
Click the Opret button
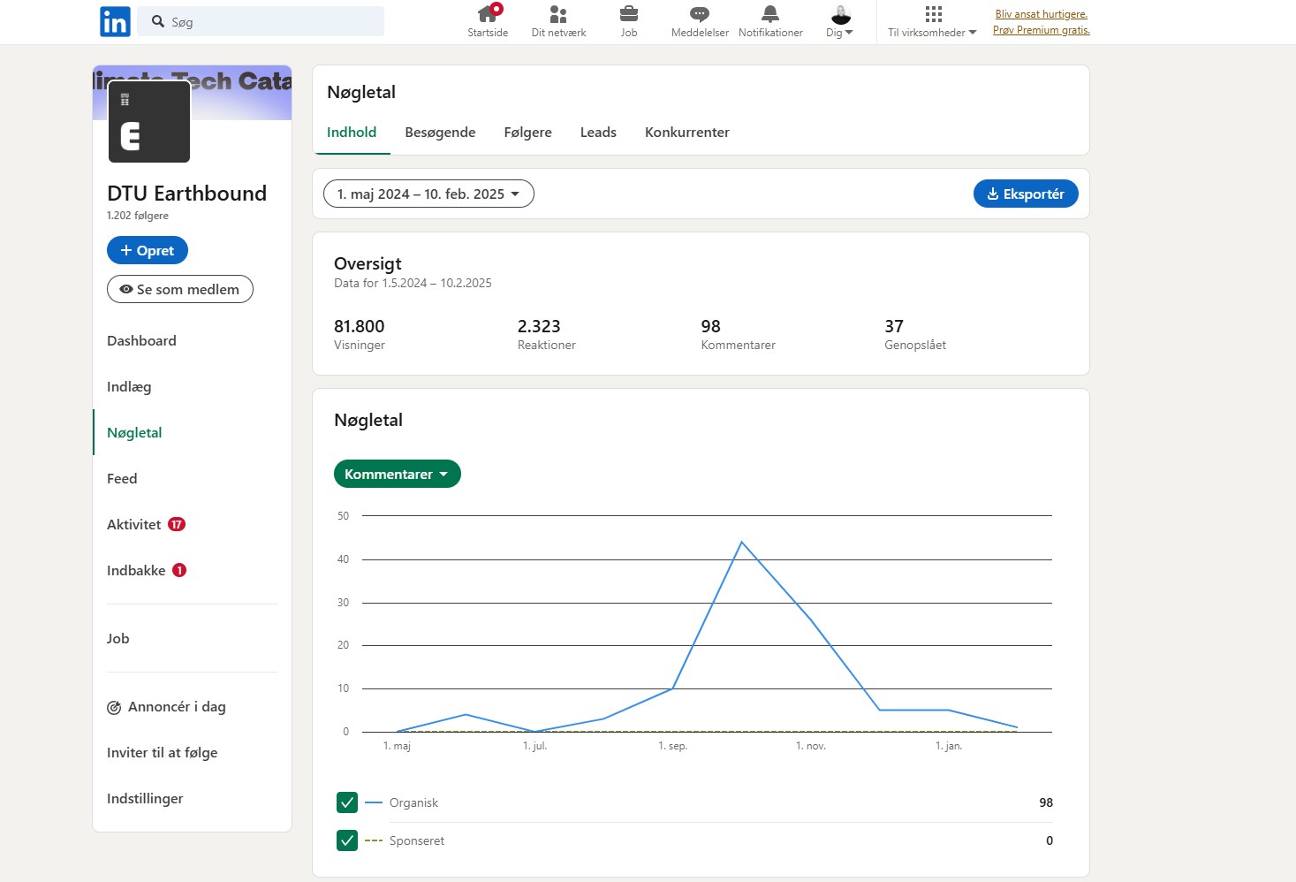coord(148,250)
